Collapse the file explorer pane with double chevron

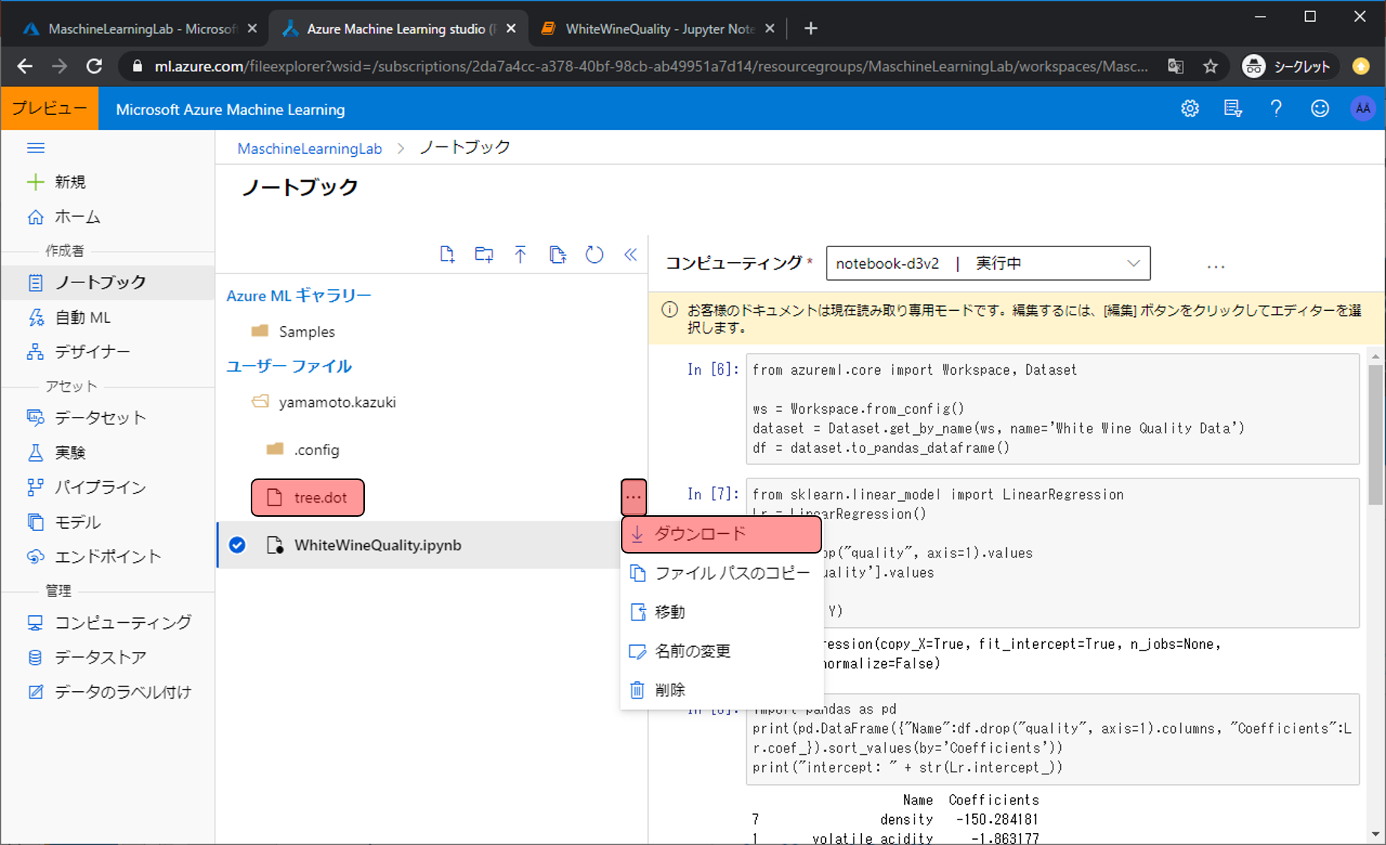(631, 255)
